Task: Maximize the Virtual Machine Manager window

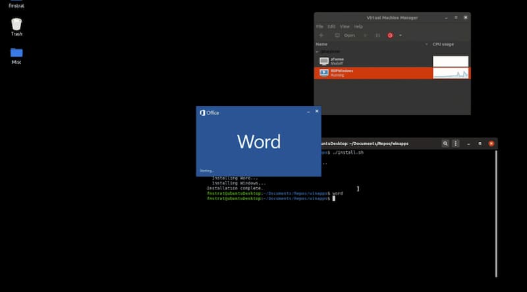Action: pos(456,18)
